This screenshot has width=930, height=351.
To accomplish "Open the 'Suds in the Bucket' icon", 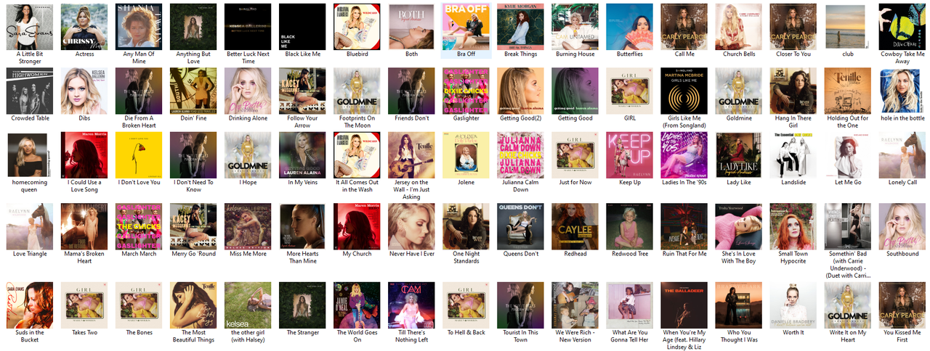I will (30, 305).
